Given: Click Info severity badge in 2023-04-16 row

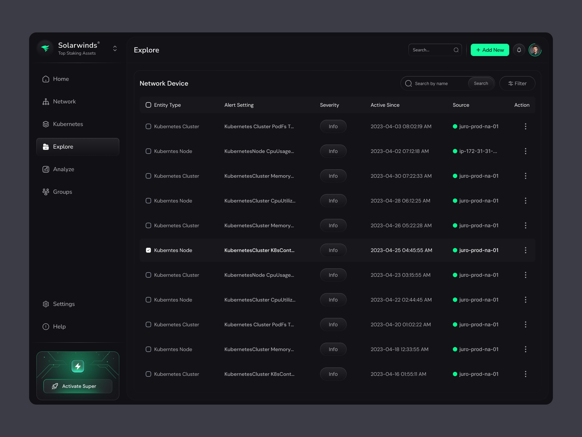Looking at the screenshot, I should [x=333, y=374].
